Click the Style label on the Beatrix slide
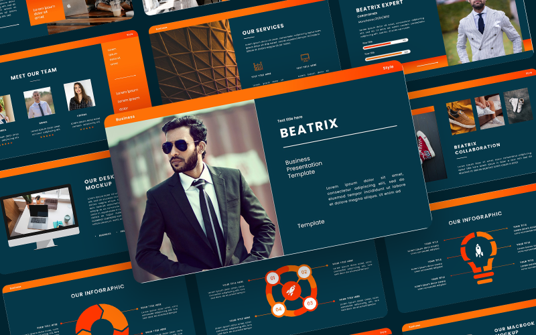This screenshot has height=335, width=536. pos(388,68)
